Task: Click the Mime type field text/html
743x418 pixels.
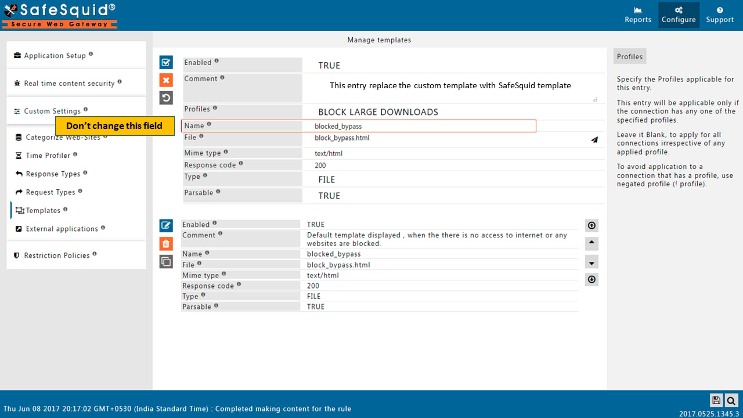Action: 453,153
